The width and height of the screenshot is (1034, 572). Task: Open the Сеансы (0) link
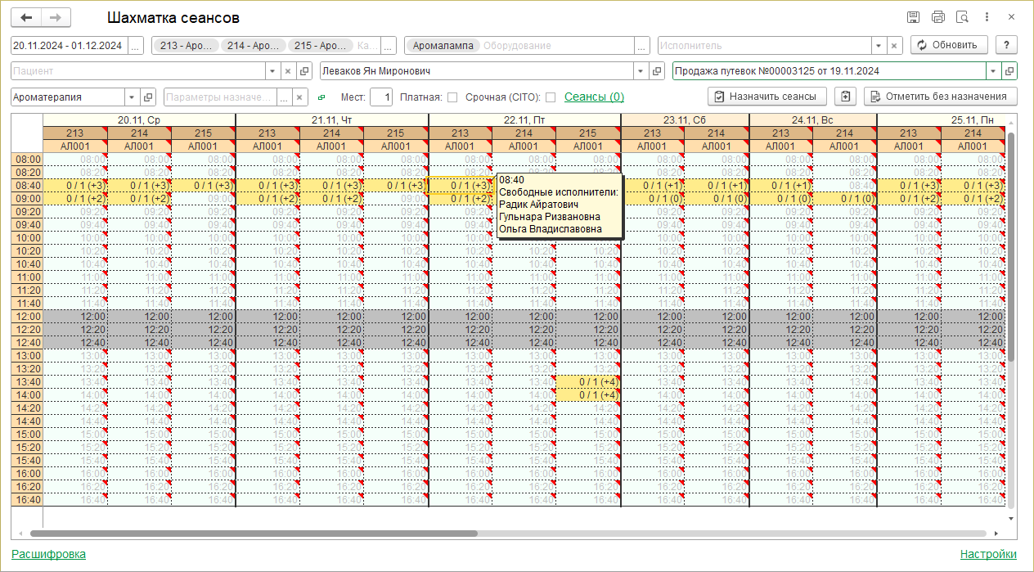pyautogui.click(x=594, y=97)
